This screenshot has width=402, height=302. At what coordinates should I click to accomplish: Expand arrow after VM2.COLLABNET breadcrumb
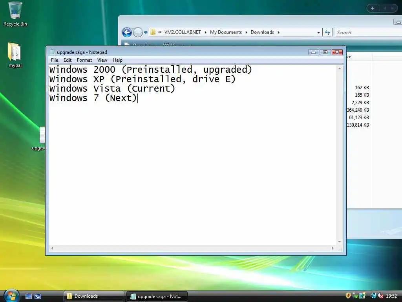(x=206, y=32)
